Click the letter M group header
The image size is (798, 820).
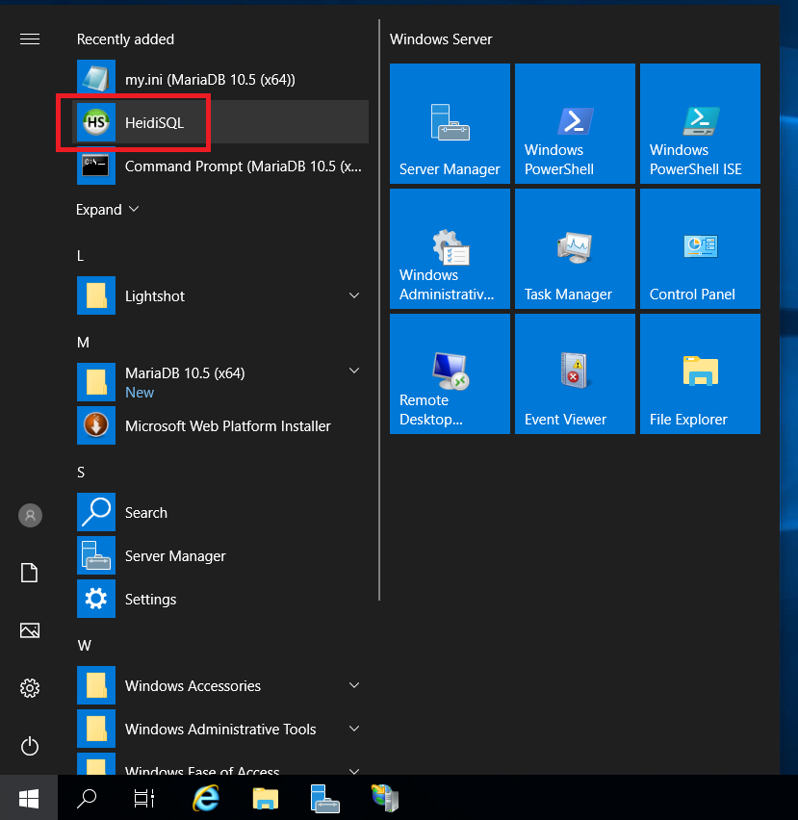point(83,342)
